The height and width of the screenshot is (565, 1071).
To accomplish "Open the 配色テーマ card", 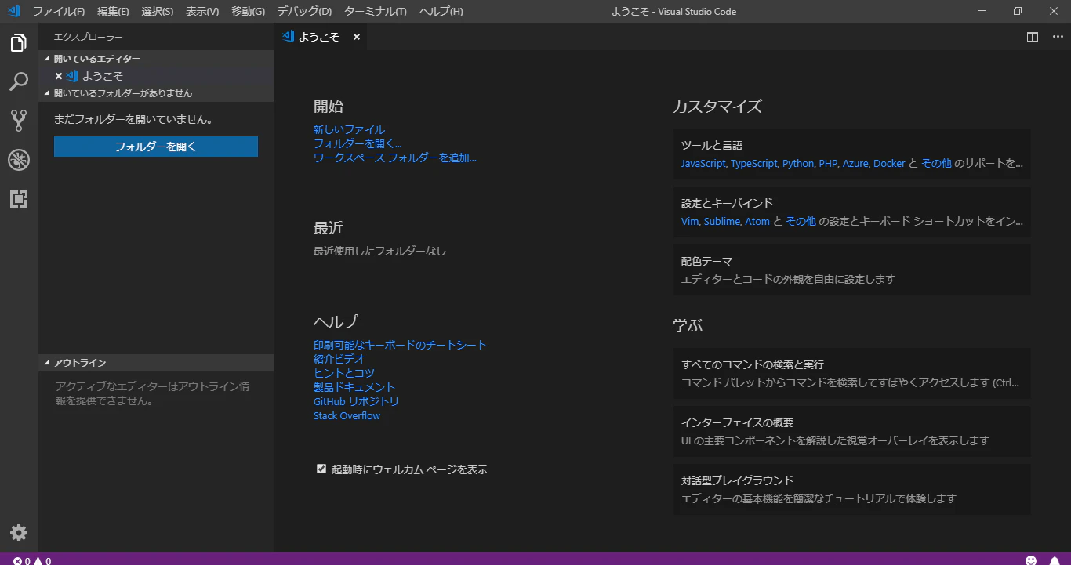I will tap(852, 270).
